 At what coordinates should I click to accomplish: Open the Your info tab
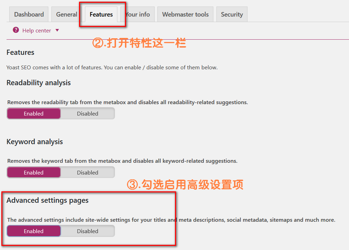(x=137, y=14)
